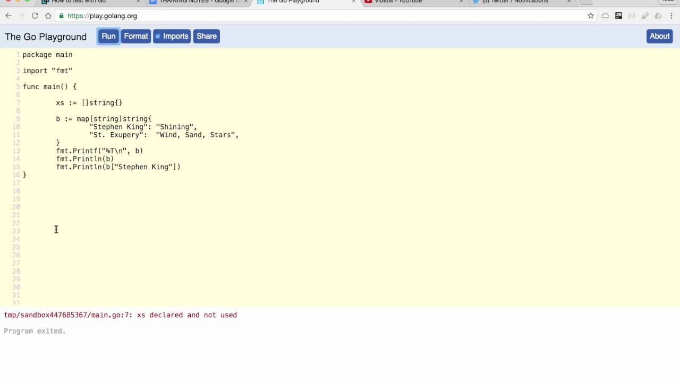
Task: Click the import "fmt" line
Action: (x=48, y=71)
